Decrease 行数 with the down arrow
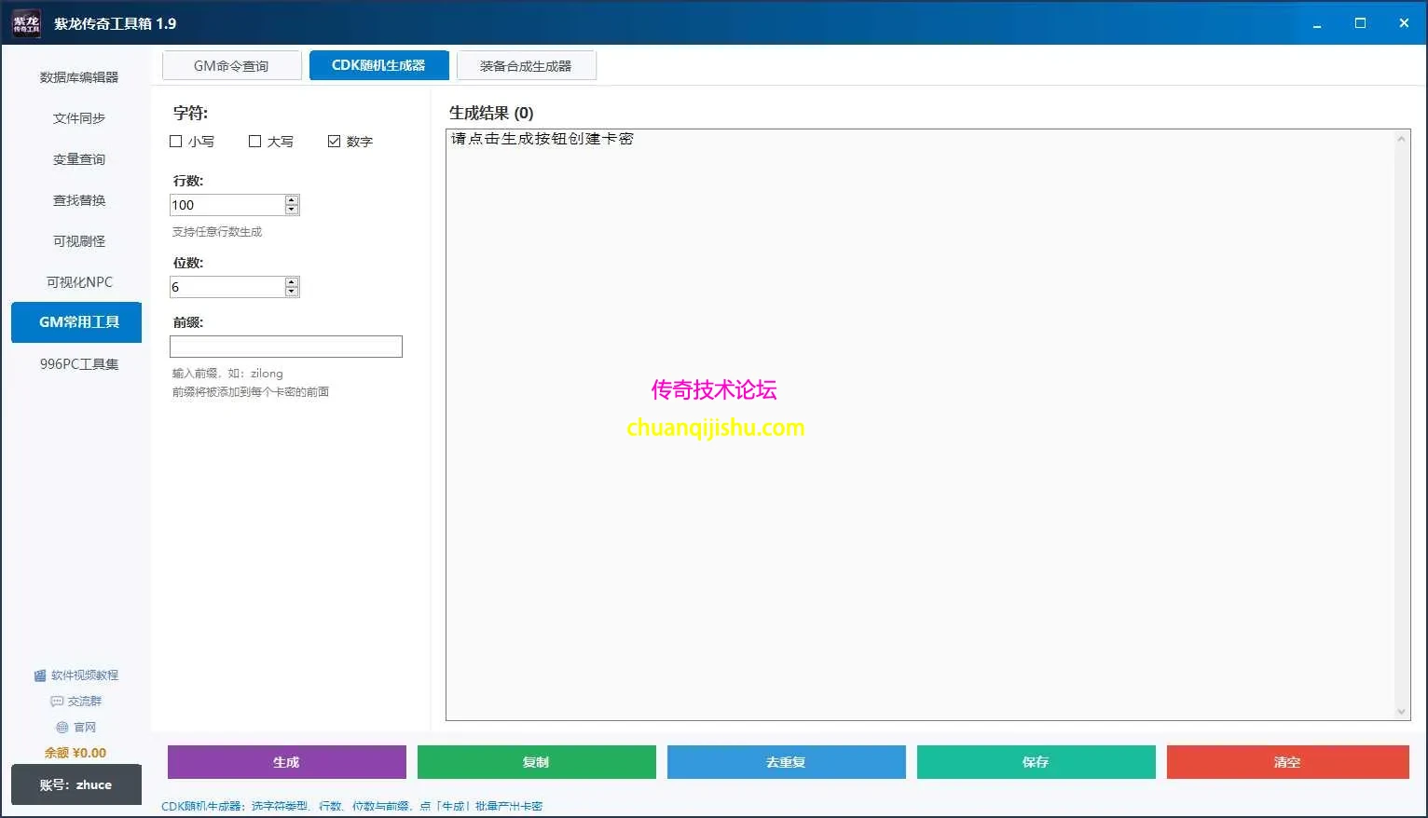This screenshot has width=1428, height=818. tap(292, 210)
